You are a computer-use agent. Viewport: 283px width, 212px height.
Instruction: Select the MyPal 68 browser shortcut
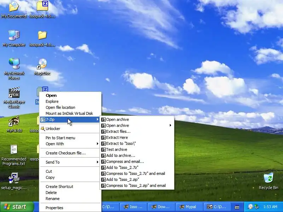[x=14, y=124]
